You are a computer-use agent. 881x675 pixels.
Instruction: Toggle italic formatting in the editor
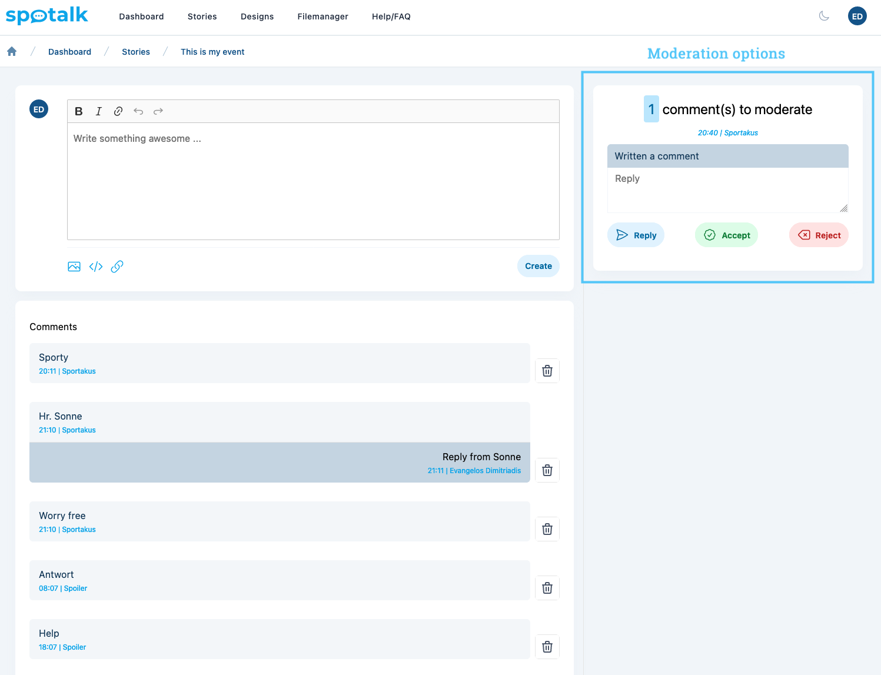[99, 111]
